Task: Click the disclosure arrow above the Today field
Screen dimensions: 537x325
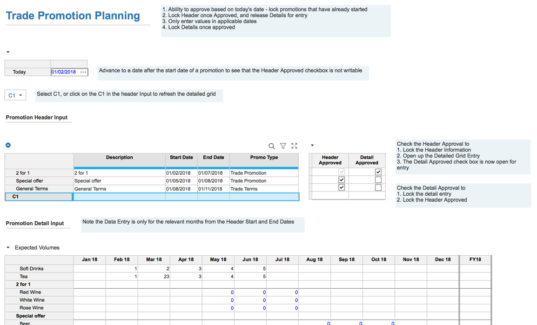Action: [x=7, y=51]
